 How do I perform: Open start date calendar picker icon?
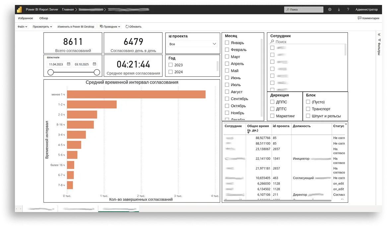(x=68, y=64)
